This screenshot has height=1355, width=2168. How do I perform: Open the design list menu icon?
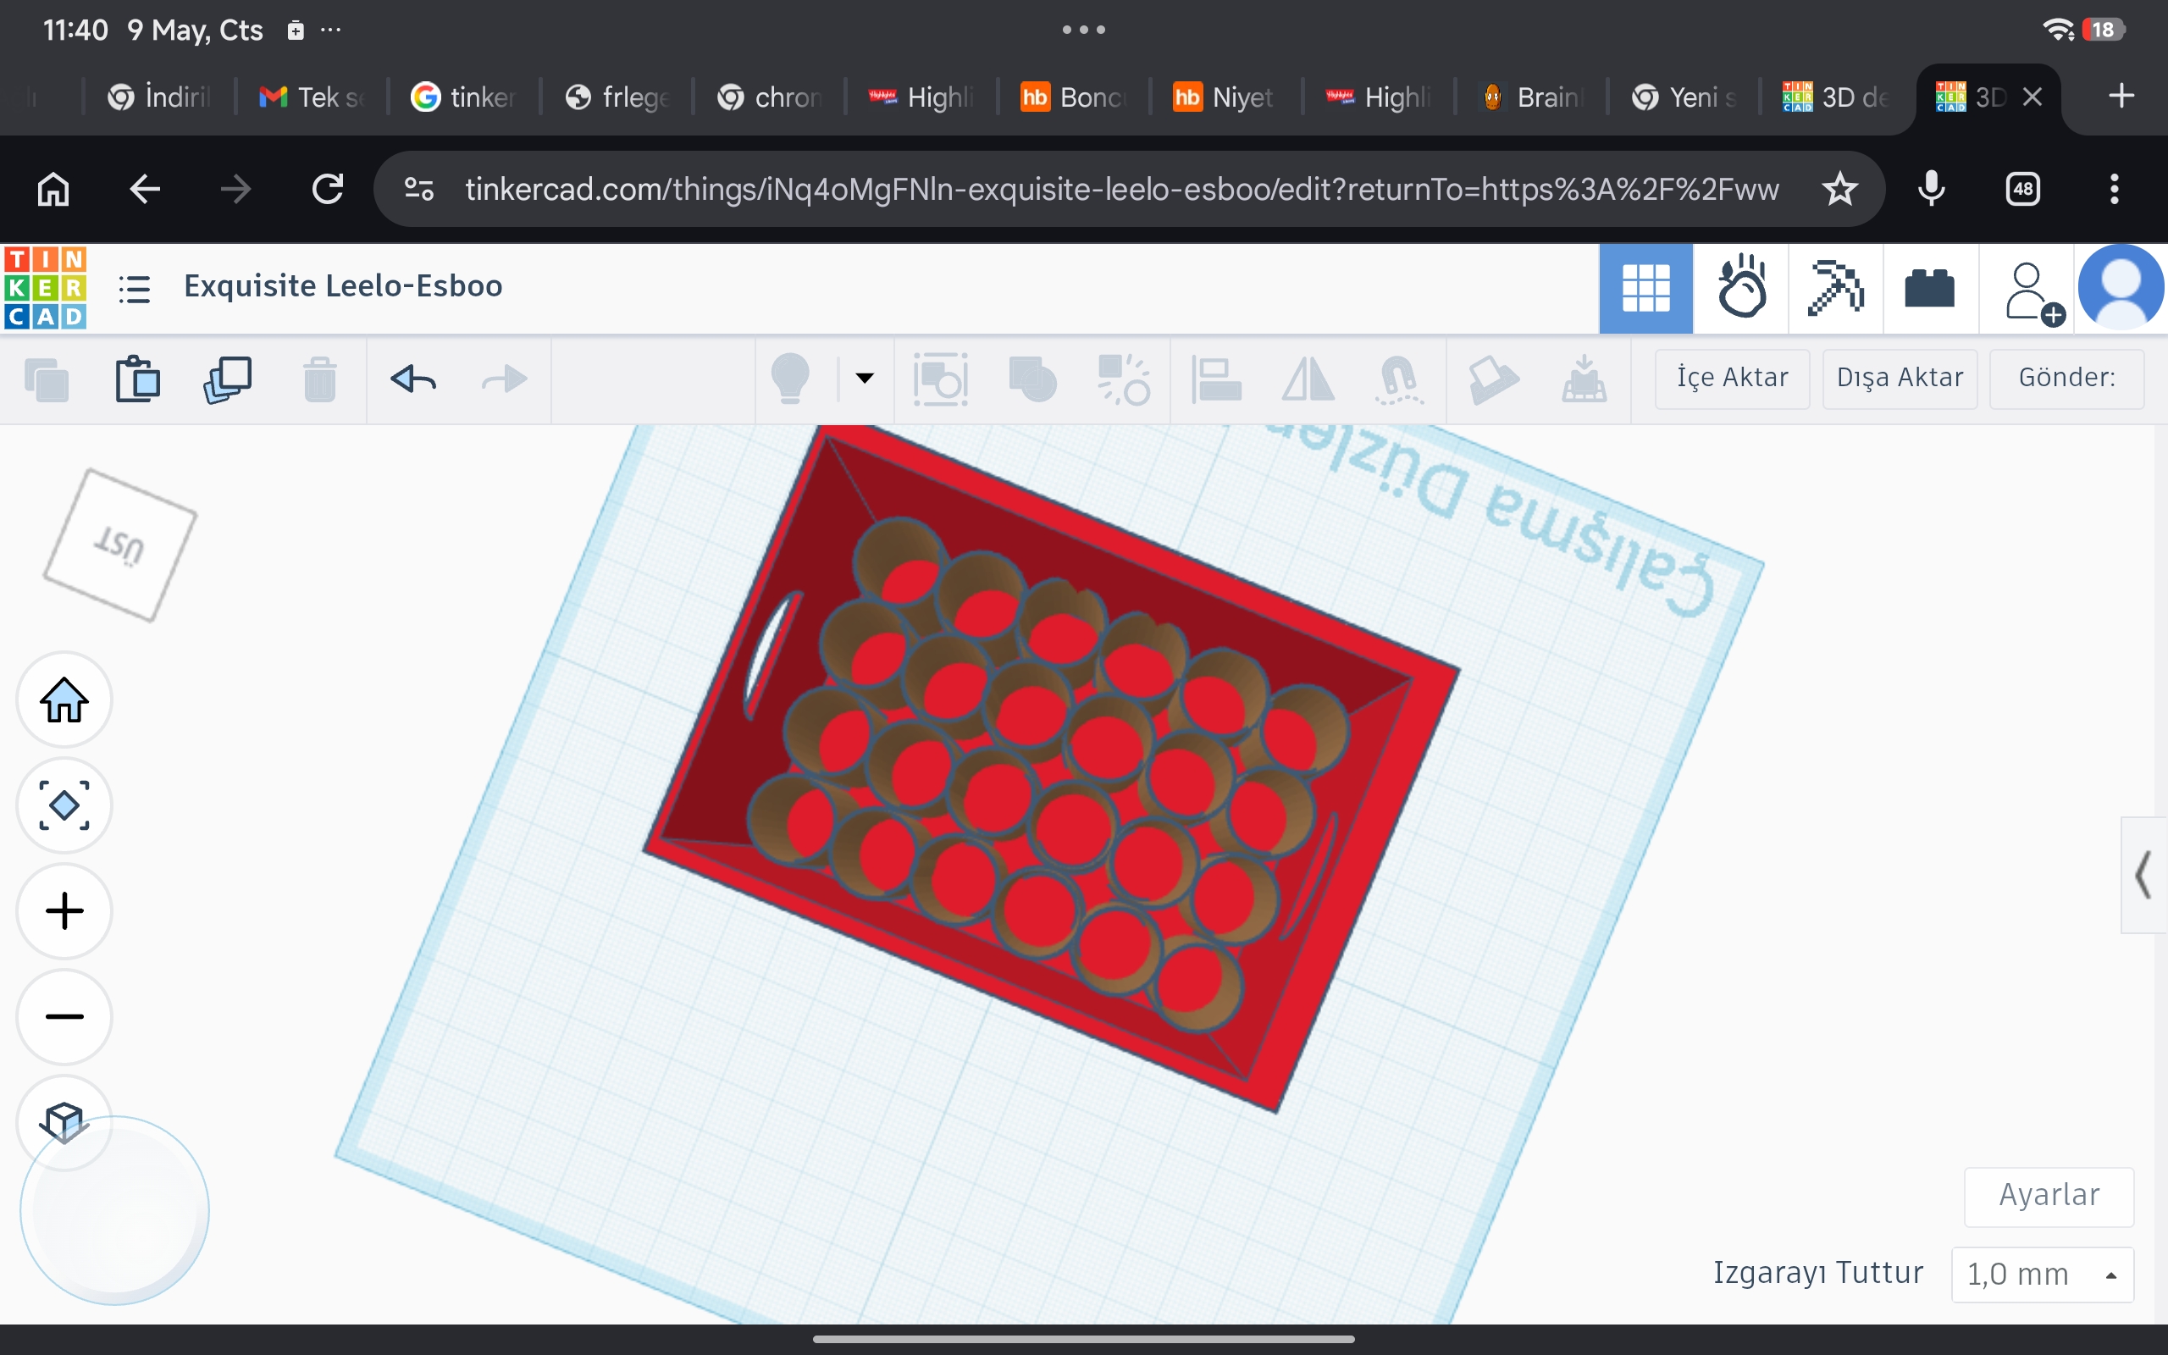(x=135, y=289)
